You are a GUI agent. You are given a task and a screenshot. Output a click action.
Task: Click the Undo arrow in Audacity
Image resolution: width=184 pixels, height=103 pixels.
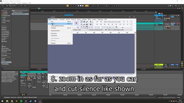(x=96, y=27)
